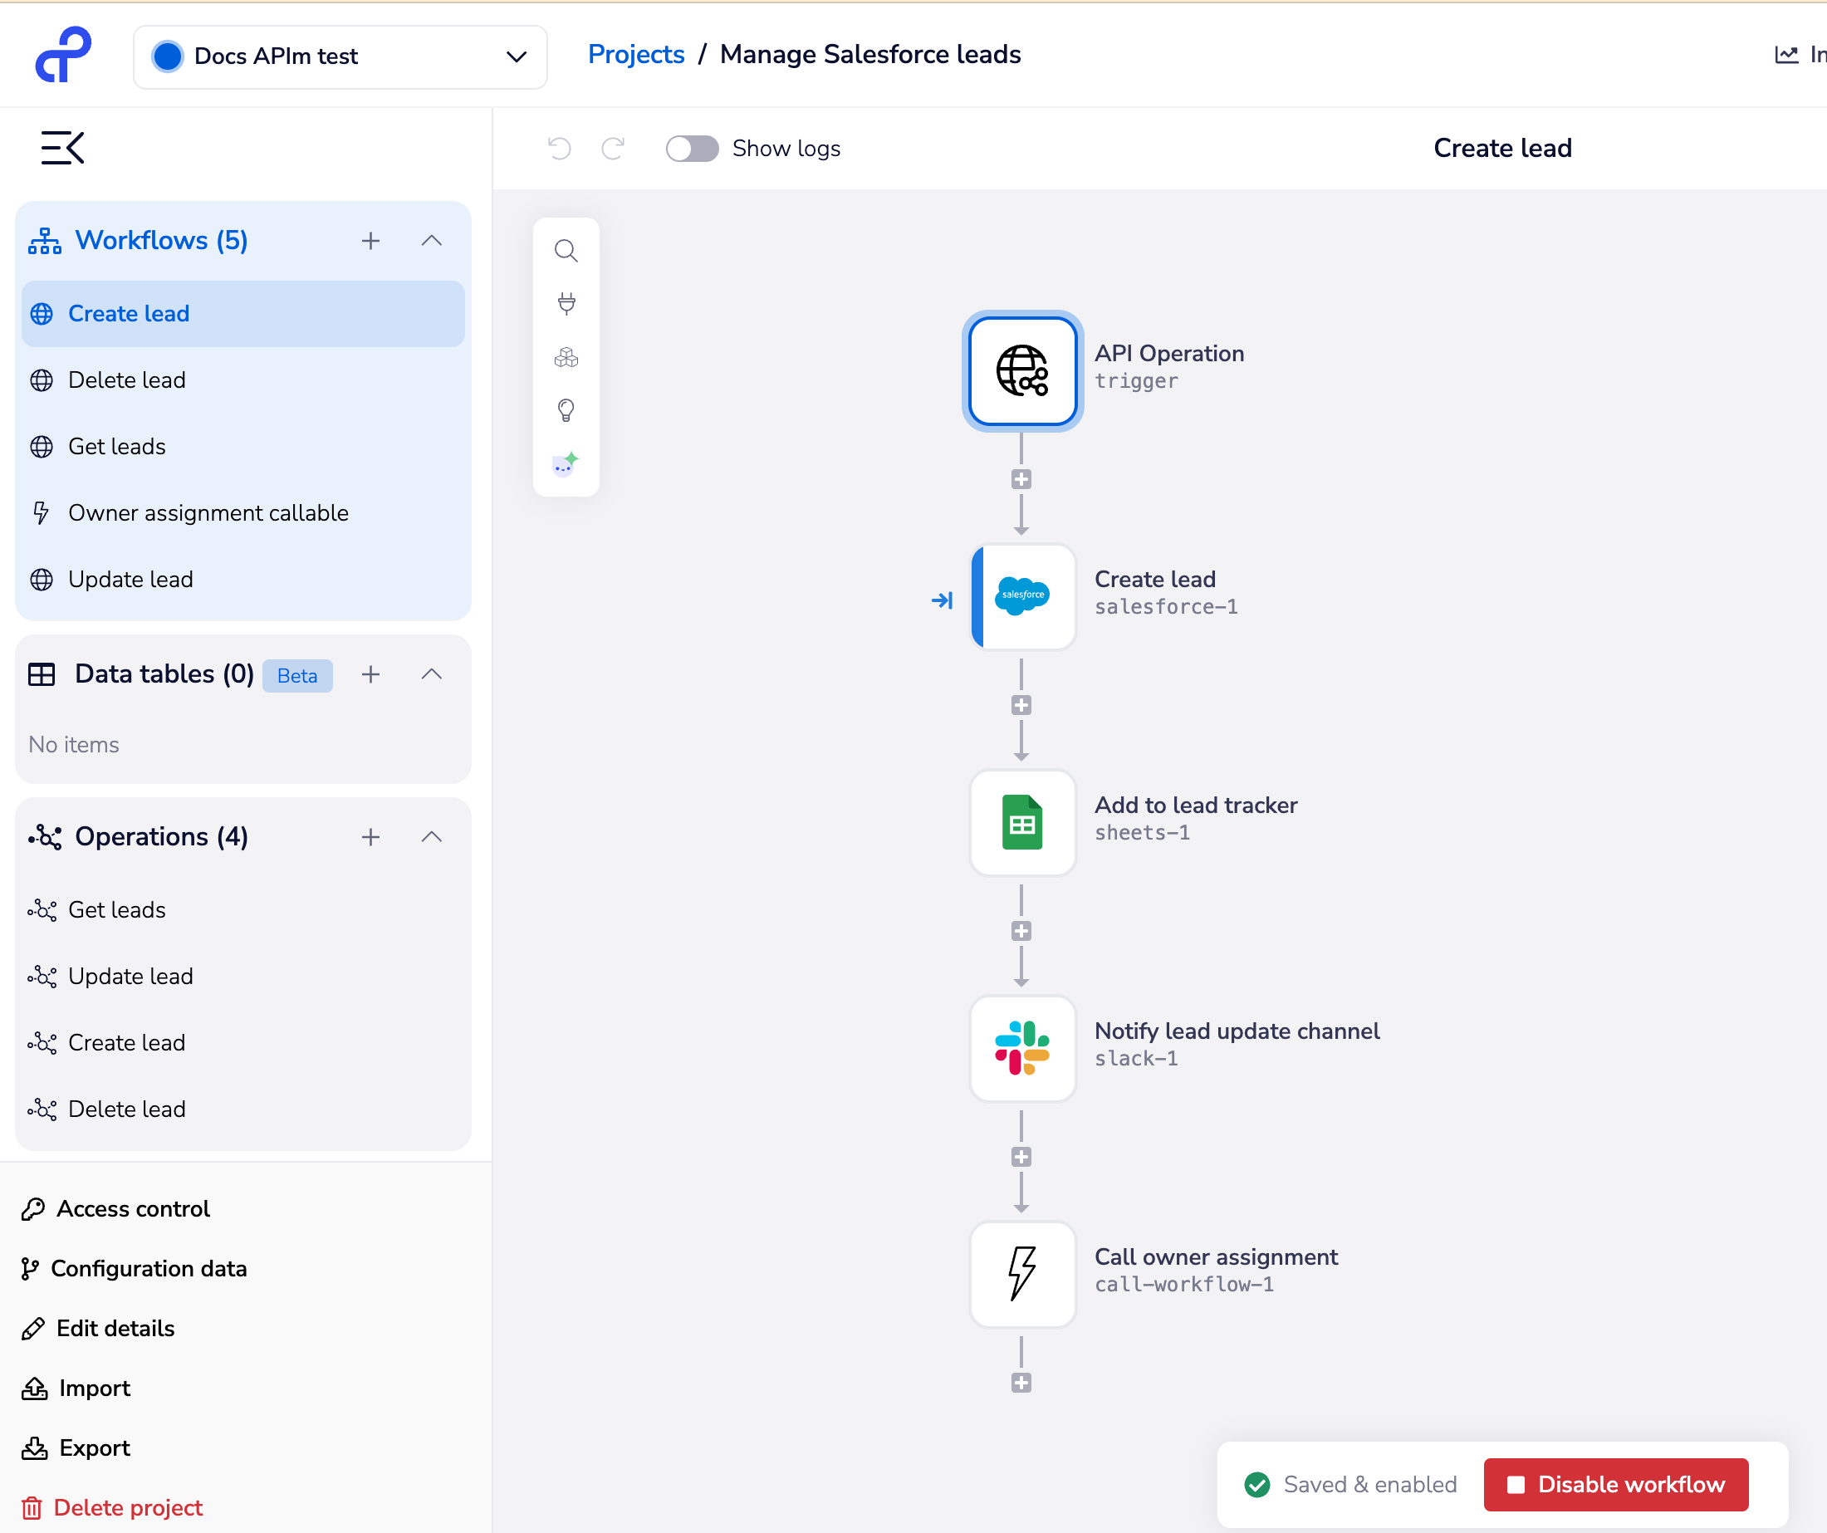Collapse the Workflows section
1827x1533 pixels.
point(432,240)
